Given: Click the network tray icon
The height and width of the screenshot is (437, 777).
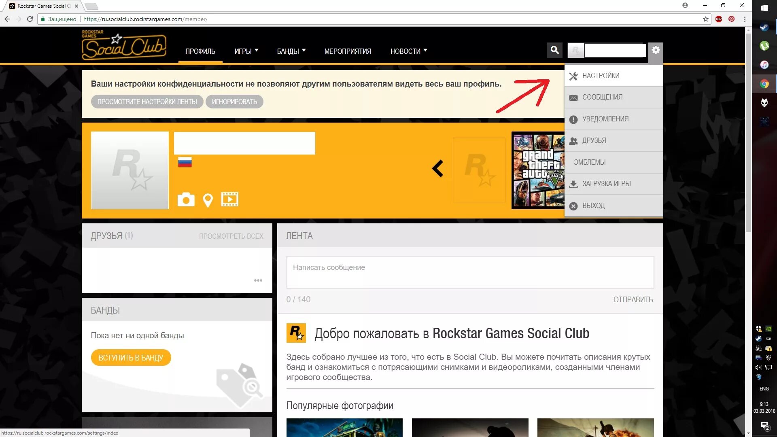Looking at the screenshot, I should [769, 367].
